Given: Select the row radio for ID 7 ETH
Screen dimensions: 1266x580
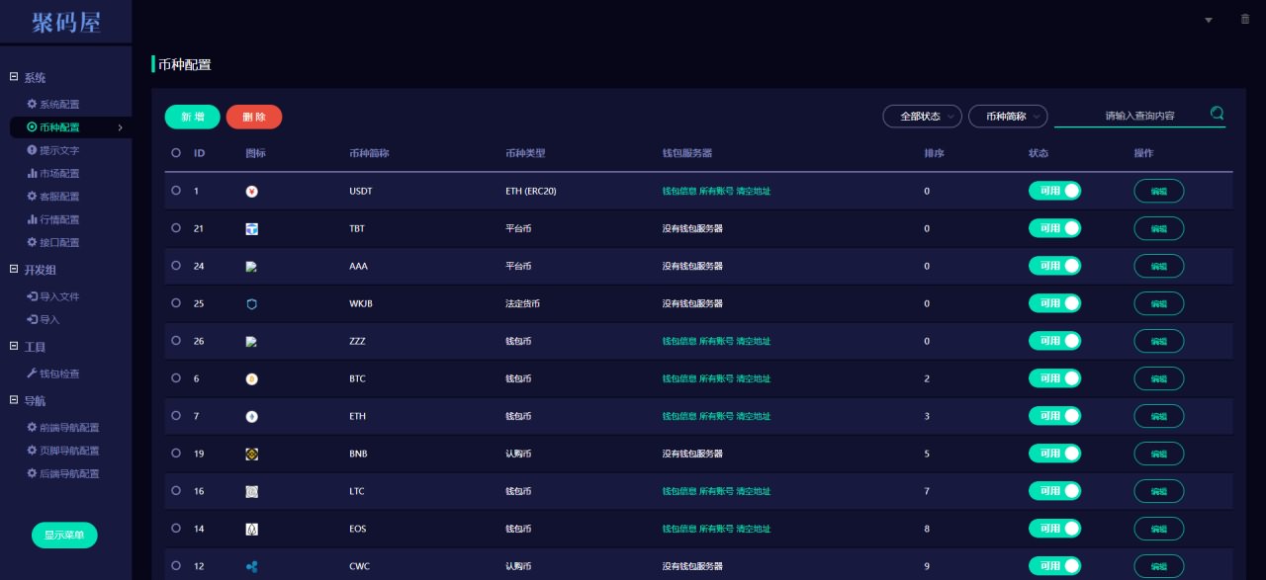Looking at the screenshot, I should pyautogui.click(x=176, y=416).
